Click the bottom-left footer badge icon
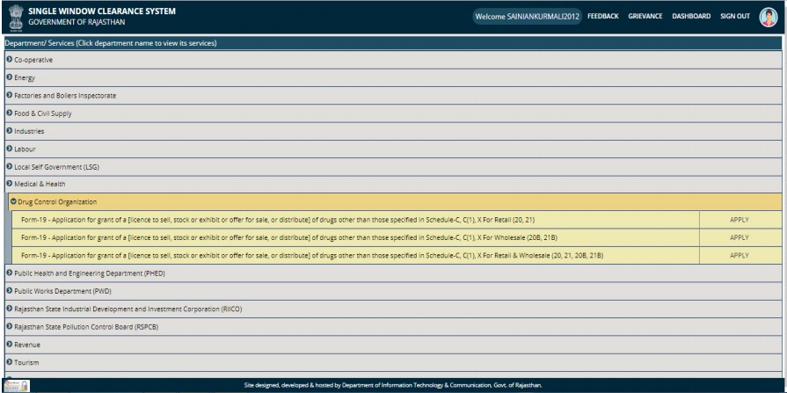 [x=16, y=384]
